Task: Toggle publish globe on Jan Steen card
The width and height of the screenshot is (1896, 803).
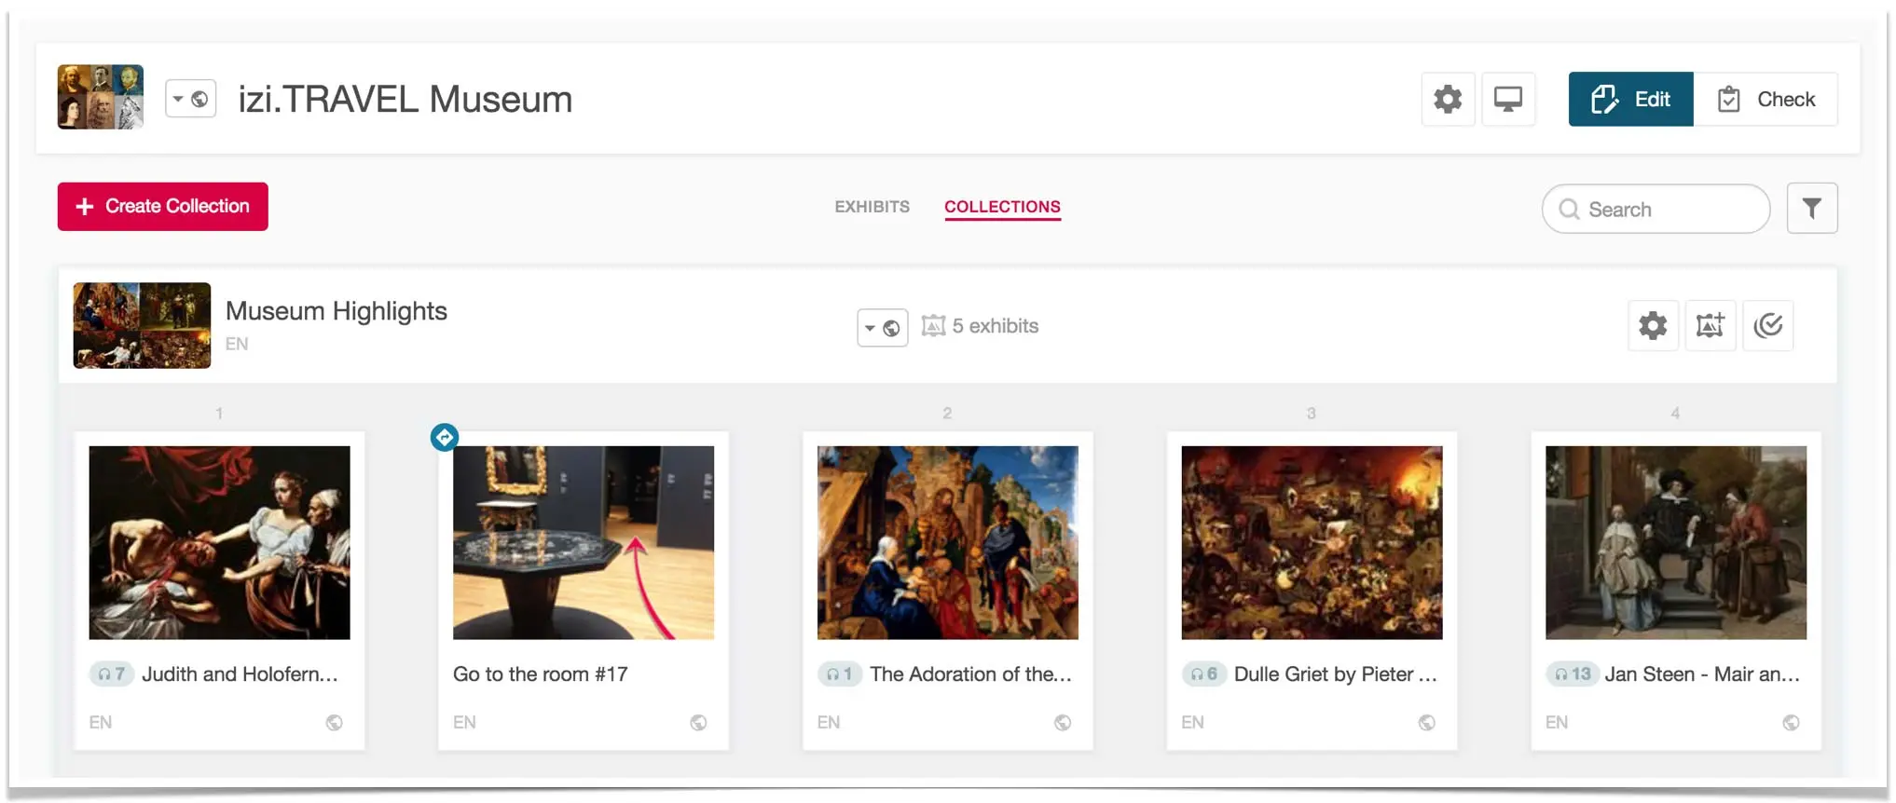Action: click(x=1791, y=723)
